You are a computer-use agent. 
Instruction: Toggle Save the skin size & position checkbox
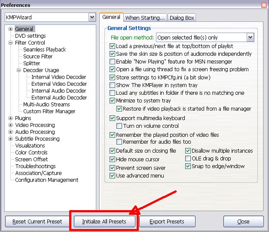tap(112, 54)
